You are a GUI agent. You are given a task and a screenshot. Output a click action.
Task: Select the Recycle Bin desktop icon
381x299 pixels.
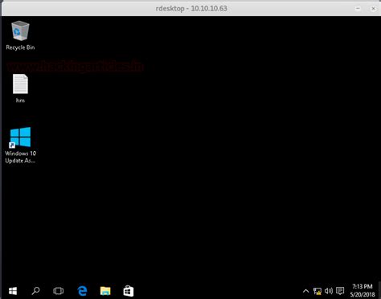coord(20,31)
